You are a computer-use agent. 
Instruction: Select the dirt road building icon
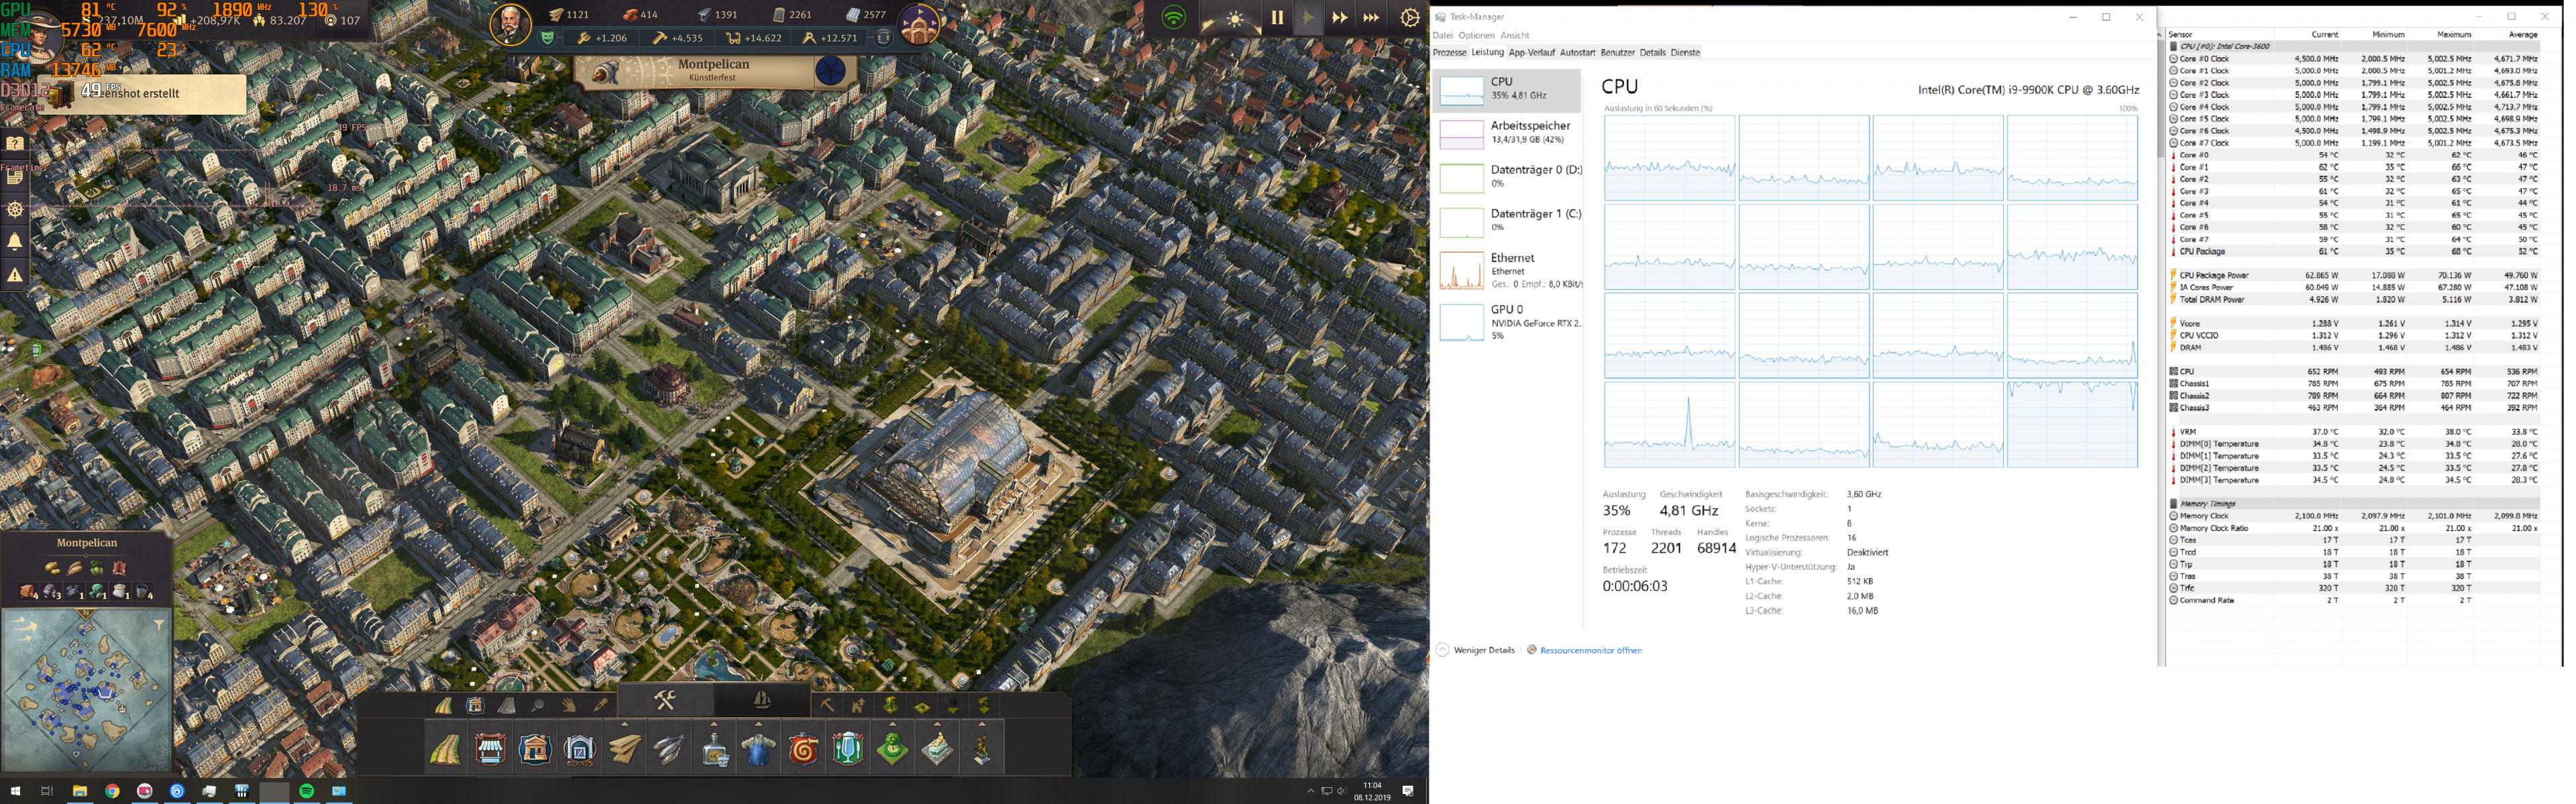coord(446,750)
